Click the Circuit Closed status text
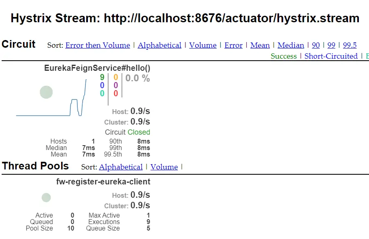Screen dimensions: 369x239 click(x=127, y=132)
